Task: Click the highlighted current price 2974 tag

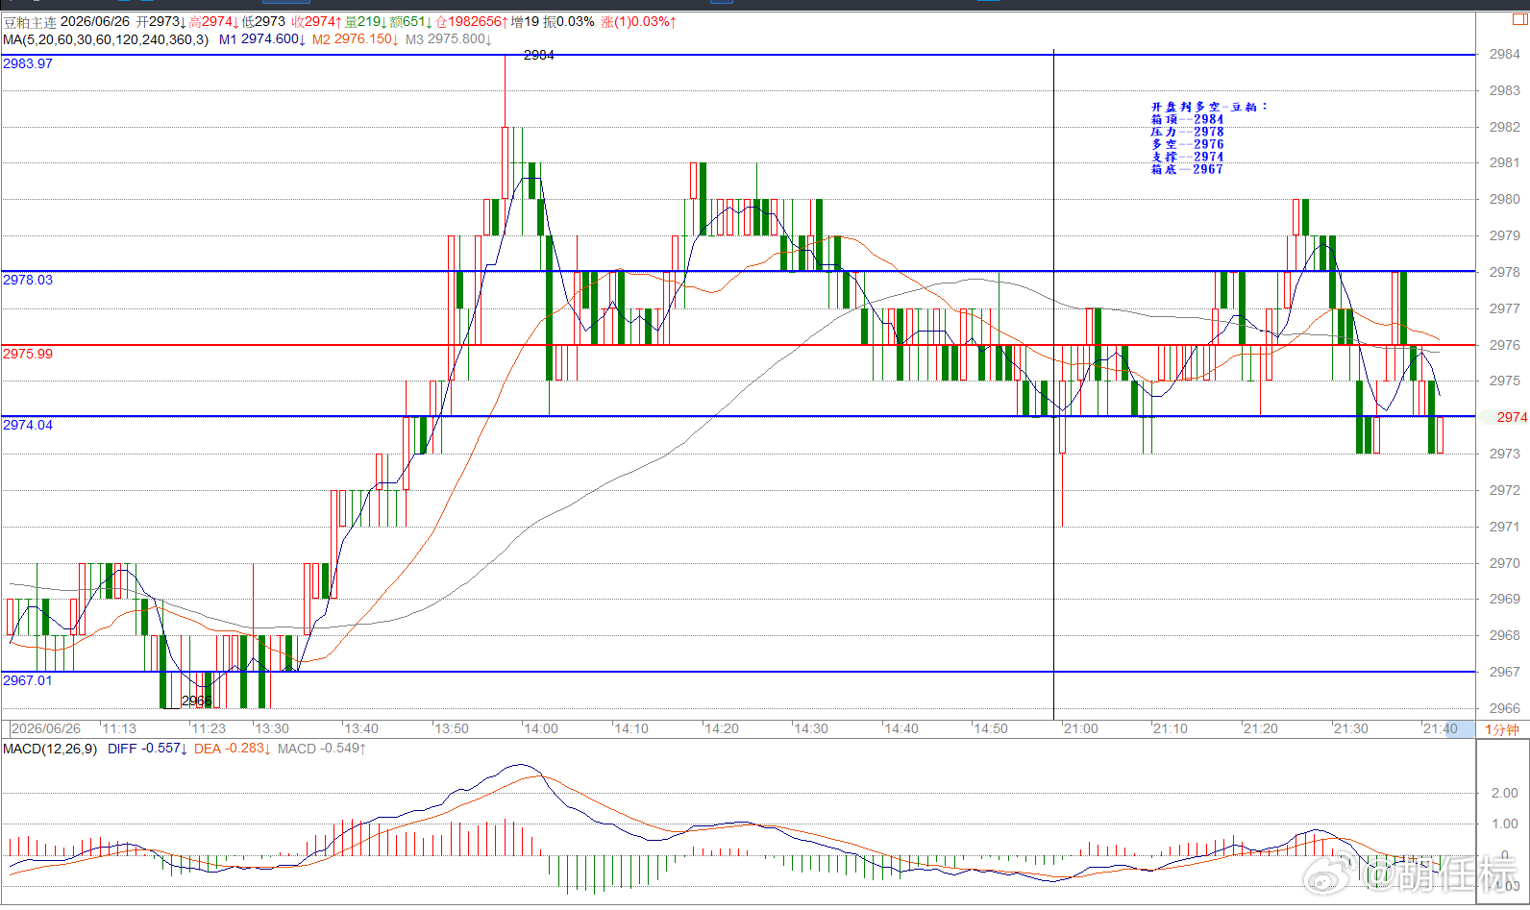Action: [x=1511, y=417]
